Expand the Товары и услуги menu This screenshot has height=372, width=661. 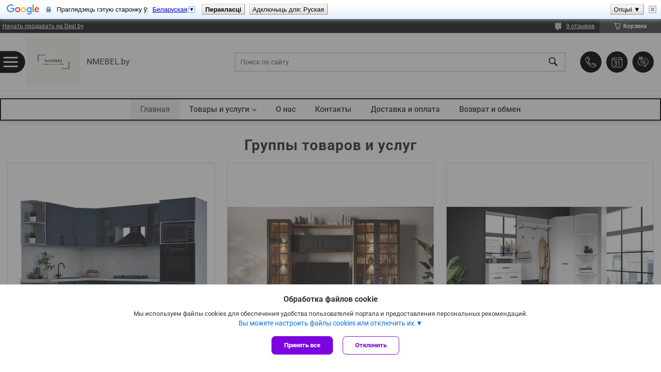pyautogui.click(x=223, y=109)
